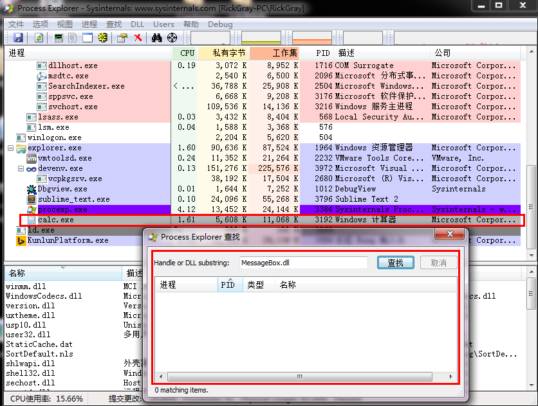Click the process list vertical scrollbar thumb
The height and width of the screenshot is (406, 538).
(x=531, y=207)
